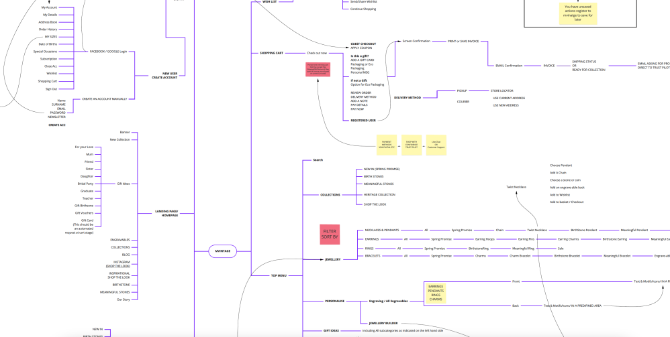Click the Close Acc item
The width and height of the screenshot is (670, 337).
click(50, 66)
